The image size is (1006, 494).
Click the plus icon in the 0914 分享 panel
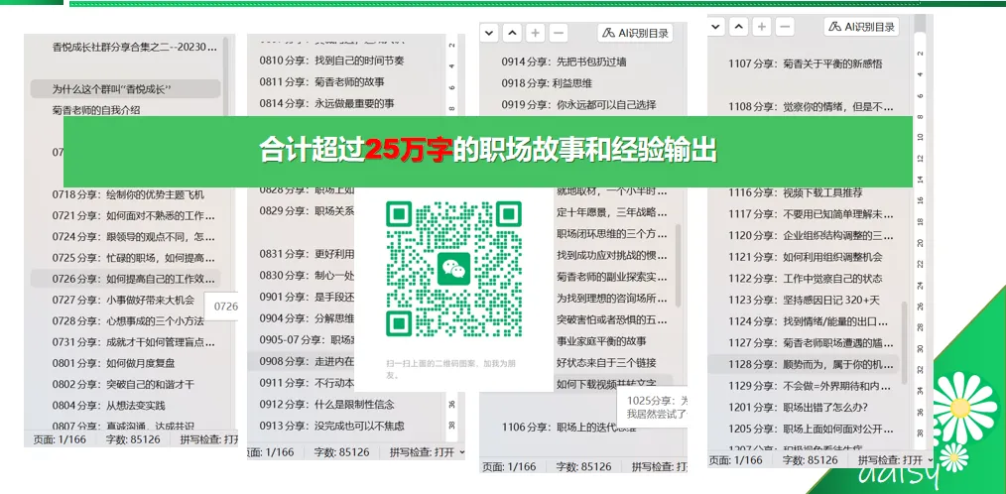[x=535, y=33]
